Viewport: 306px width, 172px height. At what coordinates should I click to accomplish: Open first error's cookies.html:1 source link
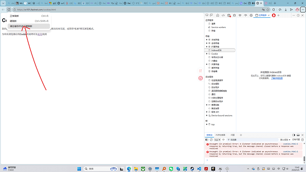[x=290, y=144]
